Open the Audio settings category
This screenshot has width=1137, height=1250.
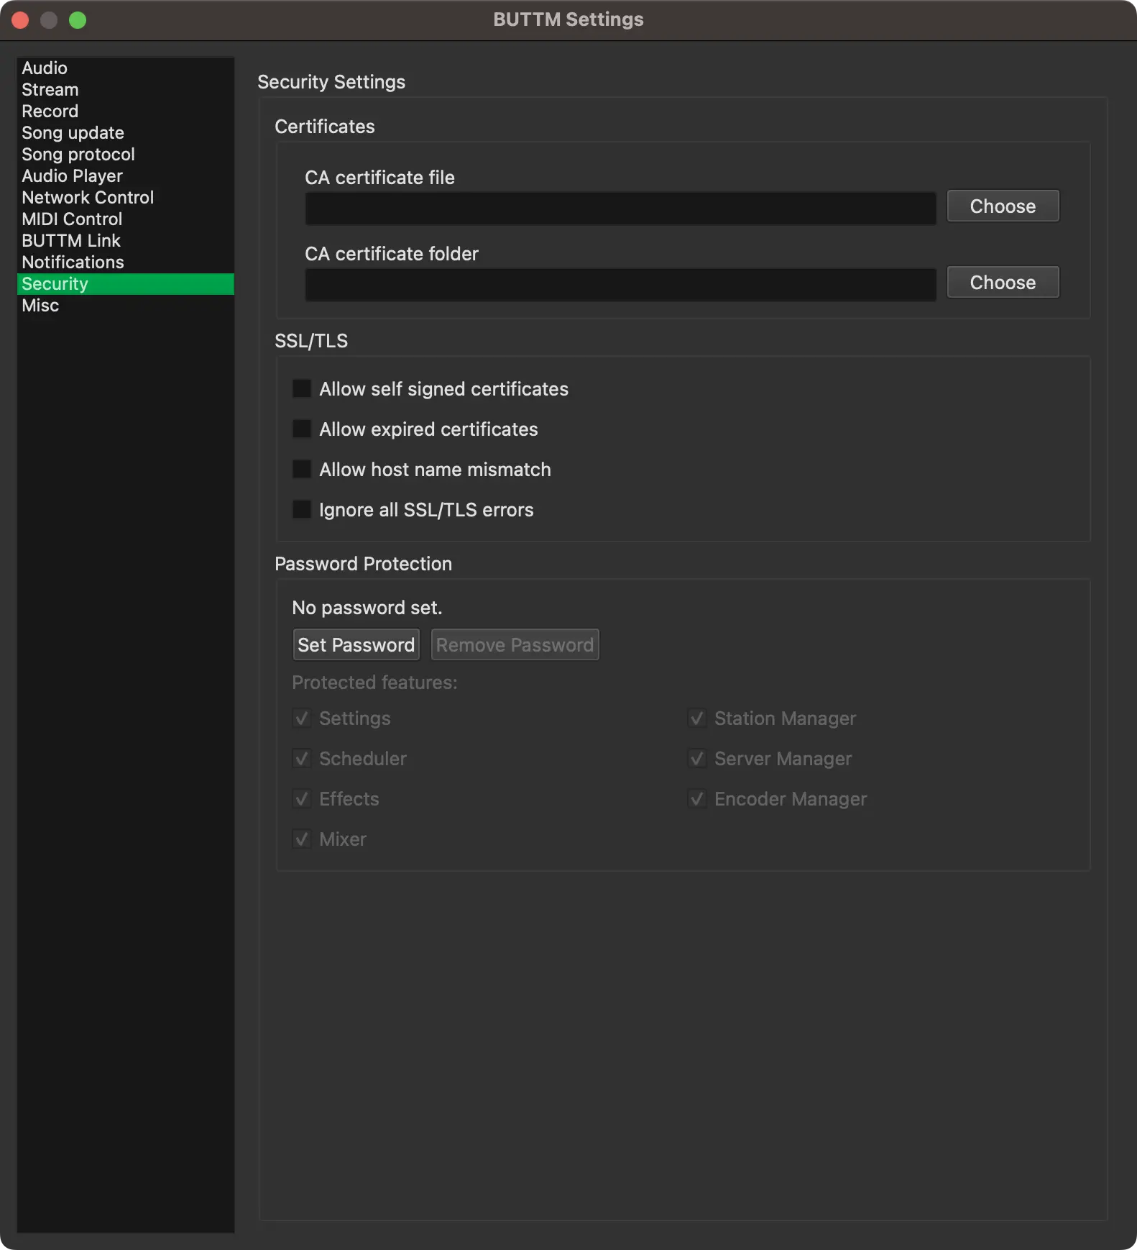pos(125,68)
